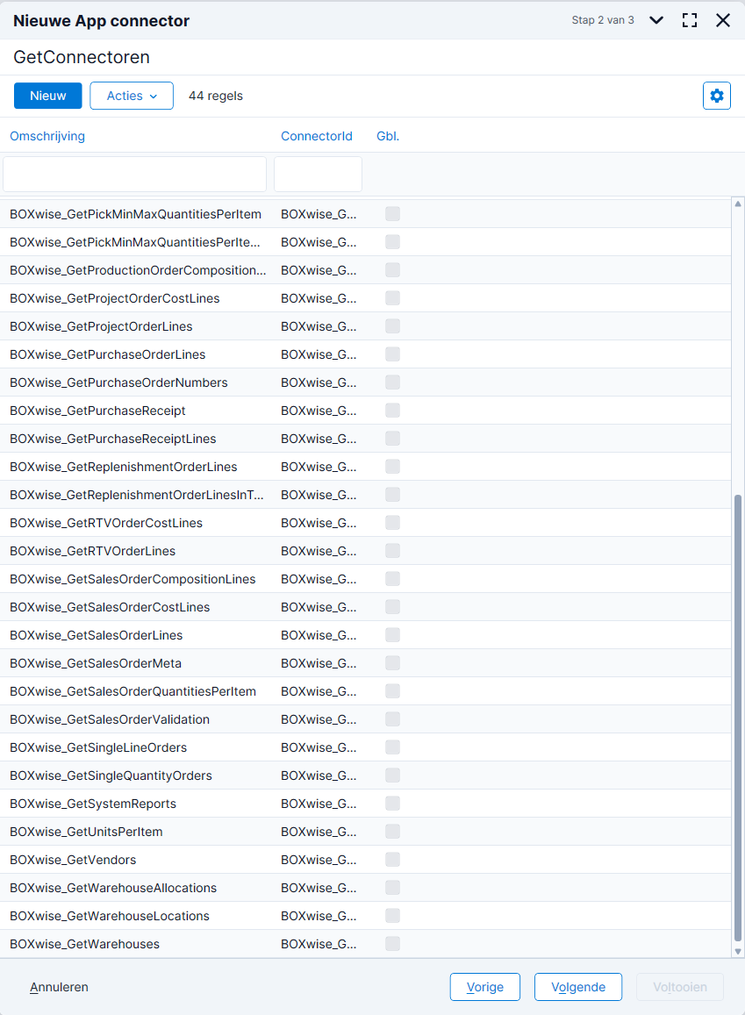Select row BOXwise_GetPurchaseReceipt
745x1015 pixels.
click(x=365, y=411)
